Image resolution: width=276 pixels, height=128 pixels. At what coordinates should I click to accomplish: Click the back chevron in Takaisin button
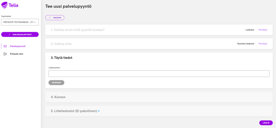tap(50, 18)
